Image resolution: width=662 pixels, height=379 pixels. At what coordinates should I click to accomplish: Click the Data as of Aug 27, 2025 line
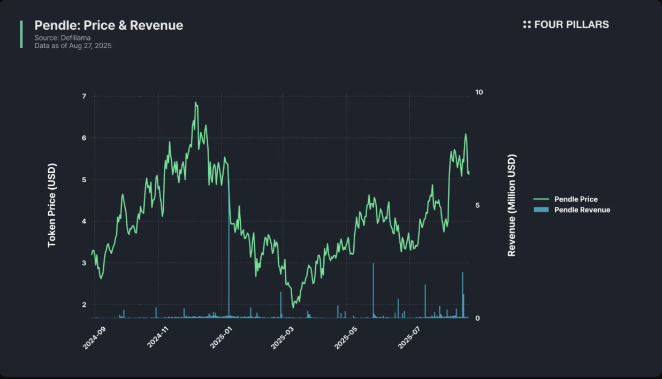pos(73,46)
